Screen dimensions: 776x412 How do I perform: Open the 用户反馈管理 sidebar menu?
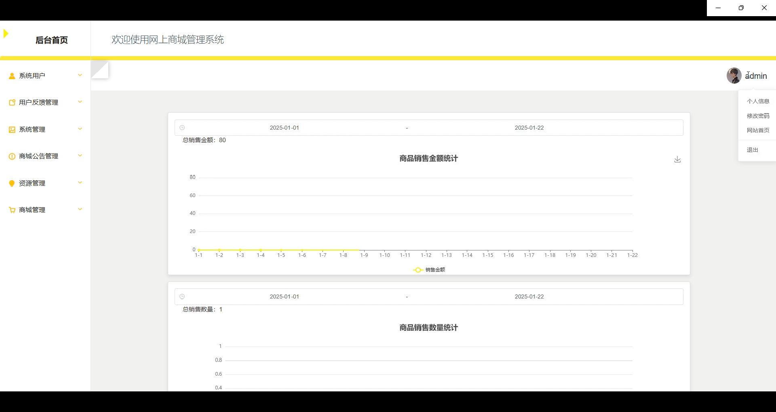(x=45, y=102)
